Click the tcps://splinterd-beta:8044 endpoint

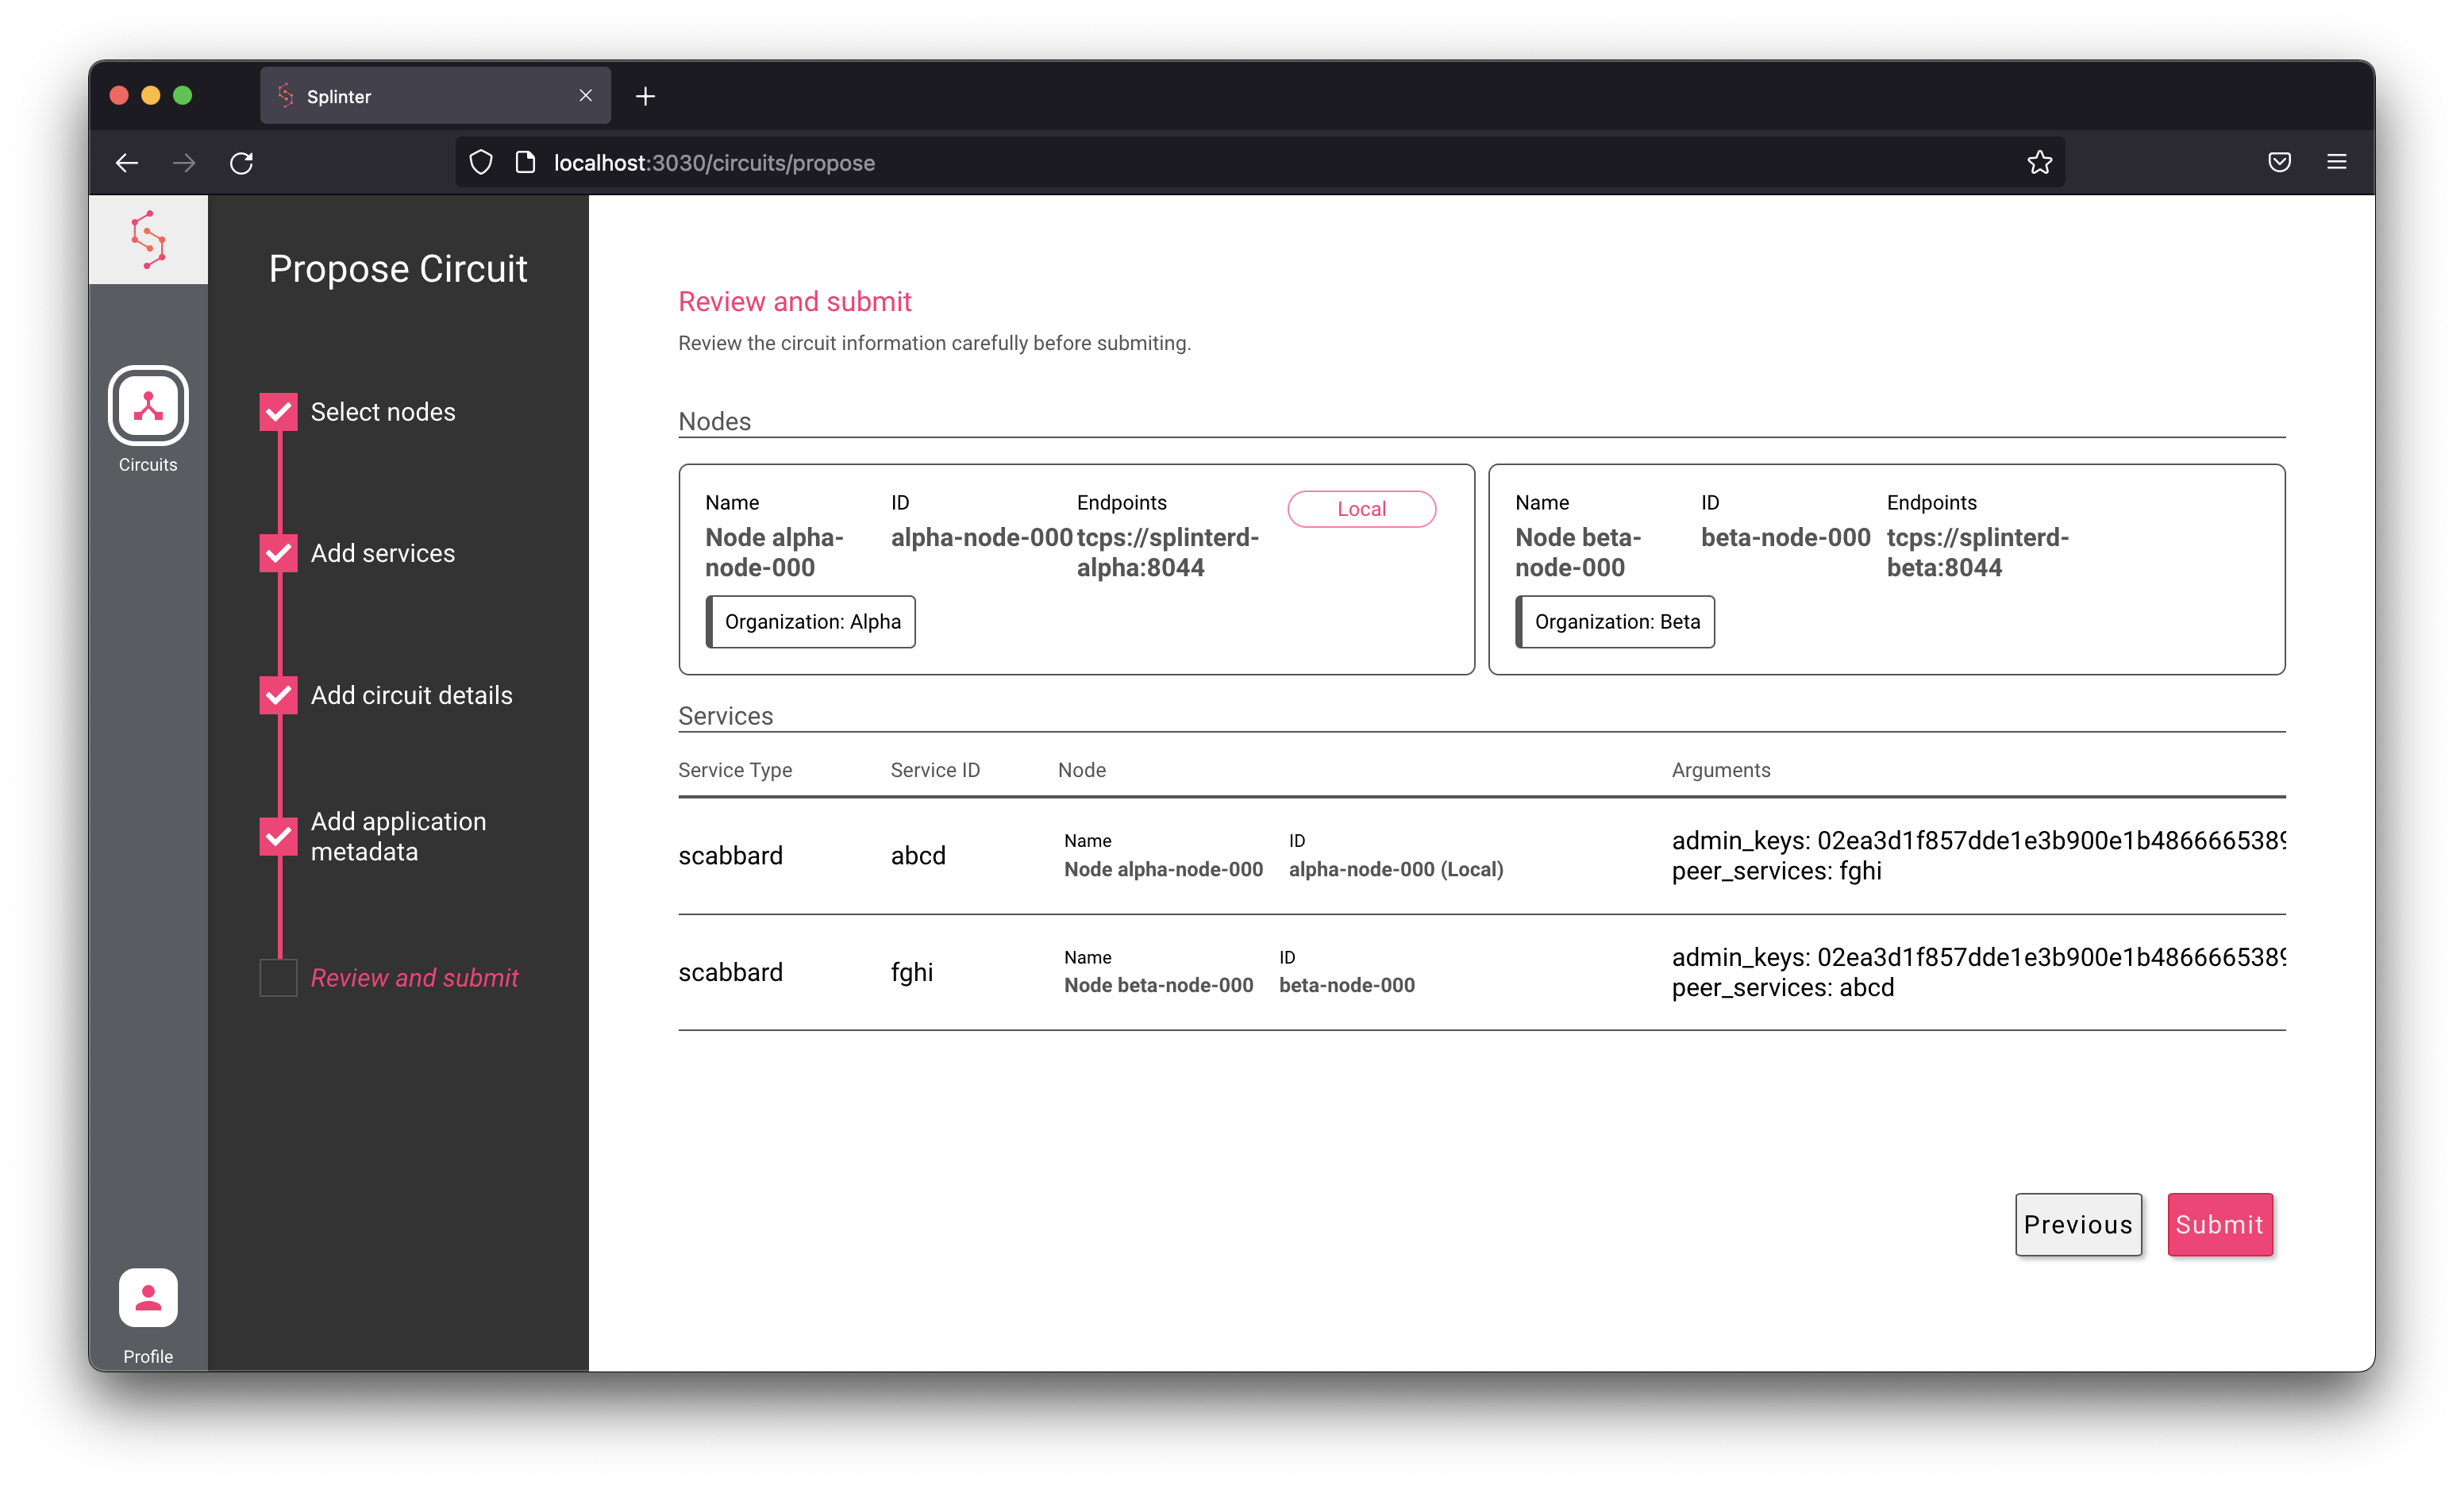[1978, 552]
